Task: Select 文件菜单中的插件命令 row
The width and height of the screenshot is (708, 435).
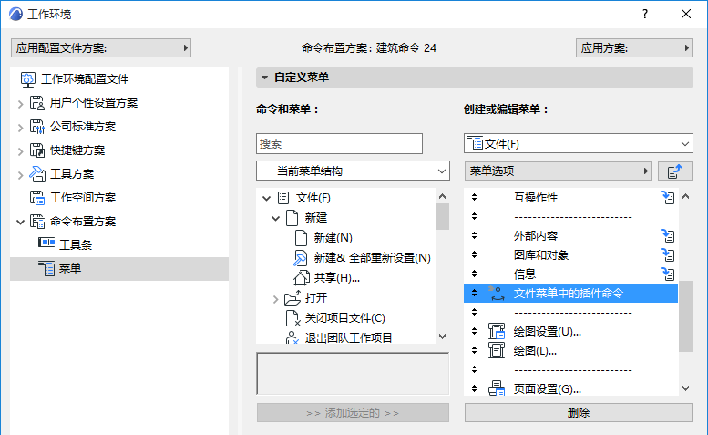Action: tap(570, 293)
